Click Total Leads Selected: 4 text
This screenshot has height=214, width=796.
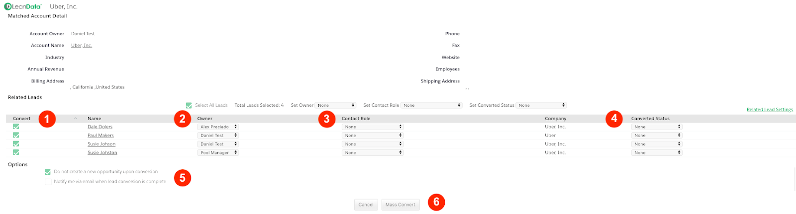(x=259, y=105)
